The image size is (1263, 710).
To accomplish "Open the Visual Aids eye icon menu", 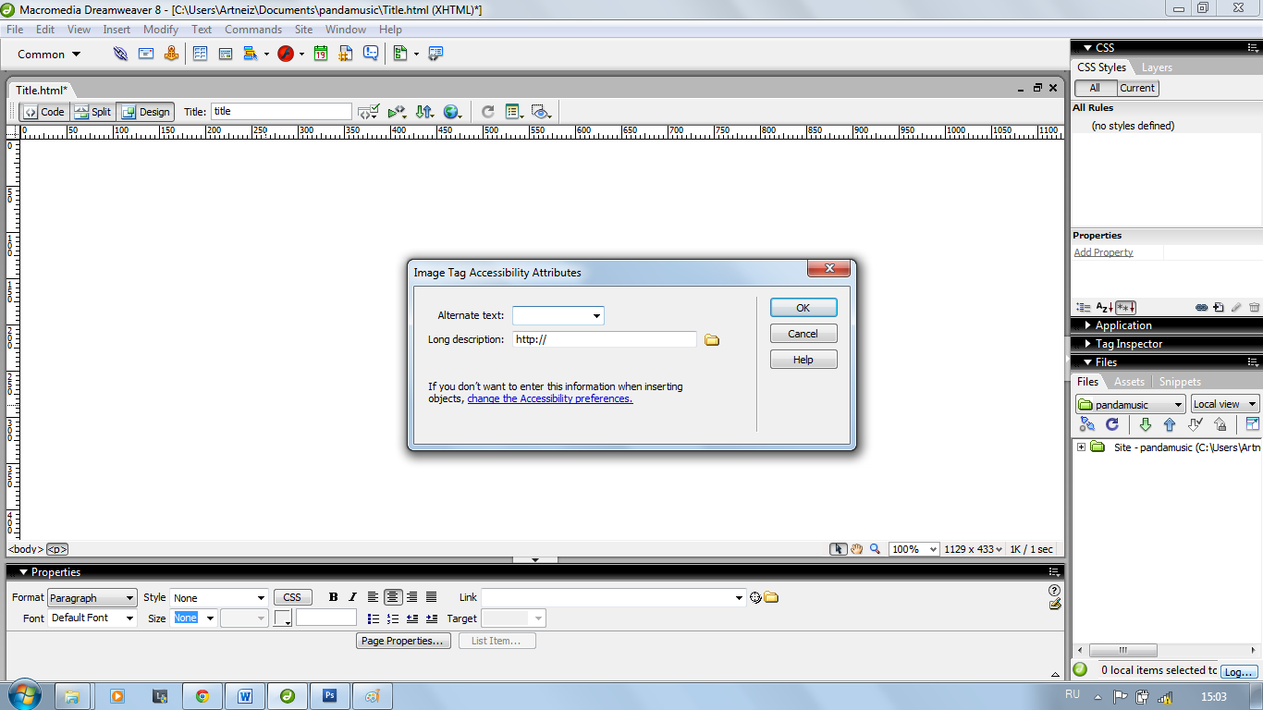I will pos(542,112).
